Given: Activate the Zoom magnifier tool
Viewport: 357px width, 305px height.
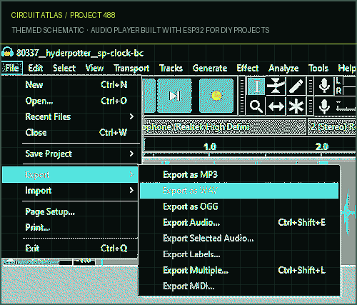Looking at the screenshot, I should [256, 106].
